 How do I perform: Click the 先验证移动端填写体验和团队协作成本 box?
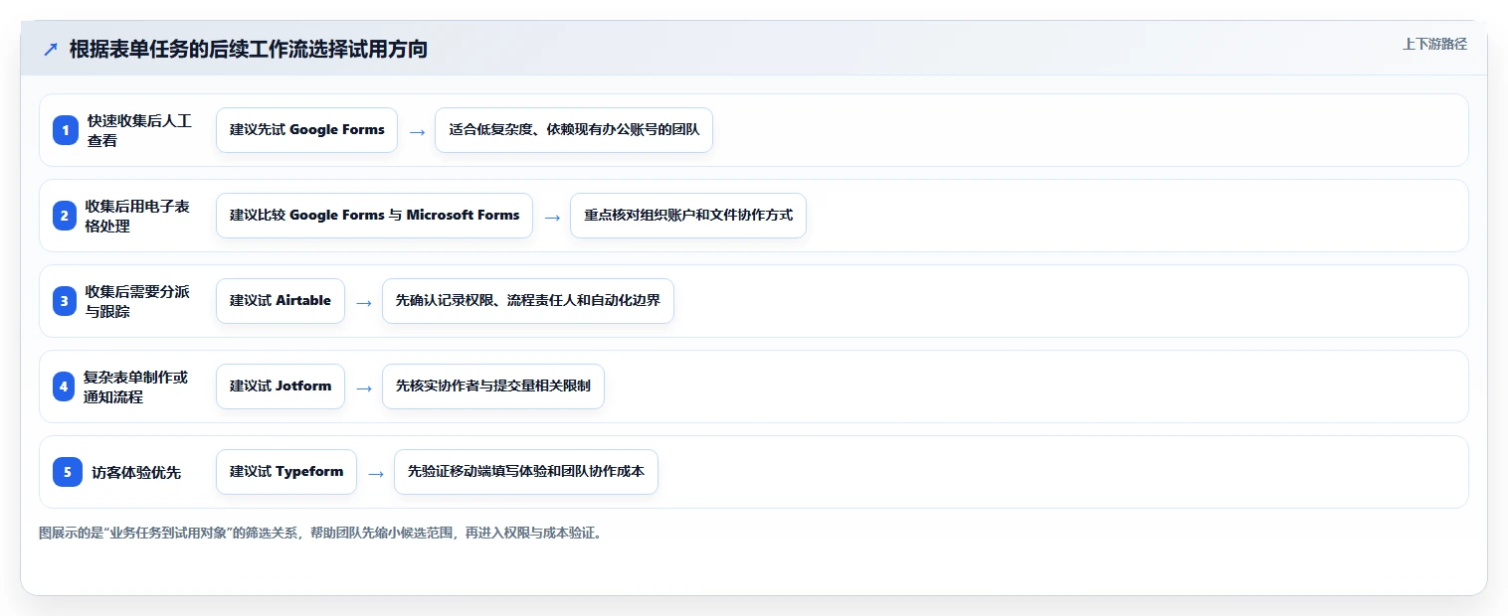(x=526, y=472)
